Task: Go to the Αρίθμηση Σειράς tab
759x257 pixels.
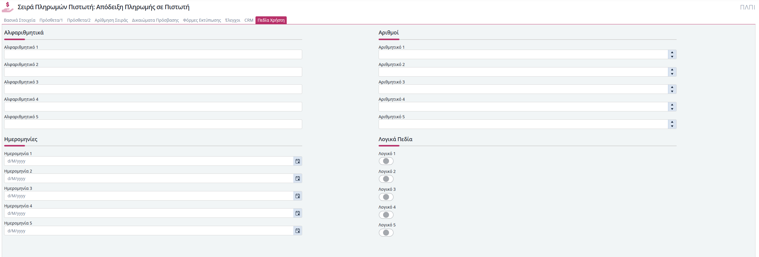Action: click(111, 20)
